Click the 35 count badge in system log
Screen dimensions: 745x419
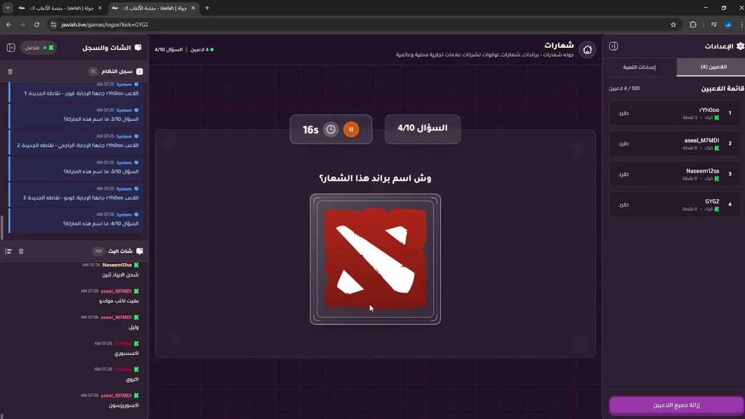click(x=93, y=72)
